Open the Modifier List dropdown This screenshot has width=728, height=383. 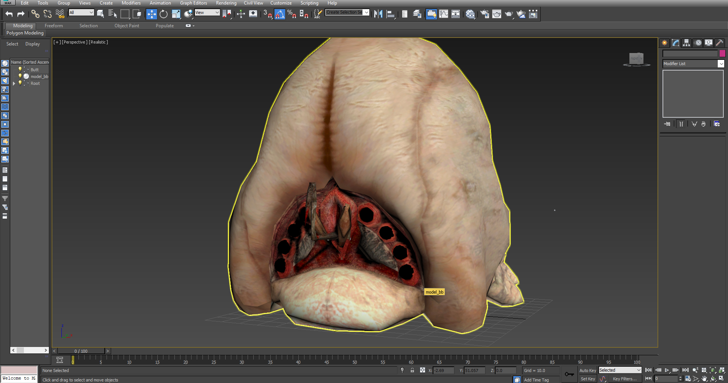[693, 64]
